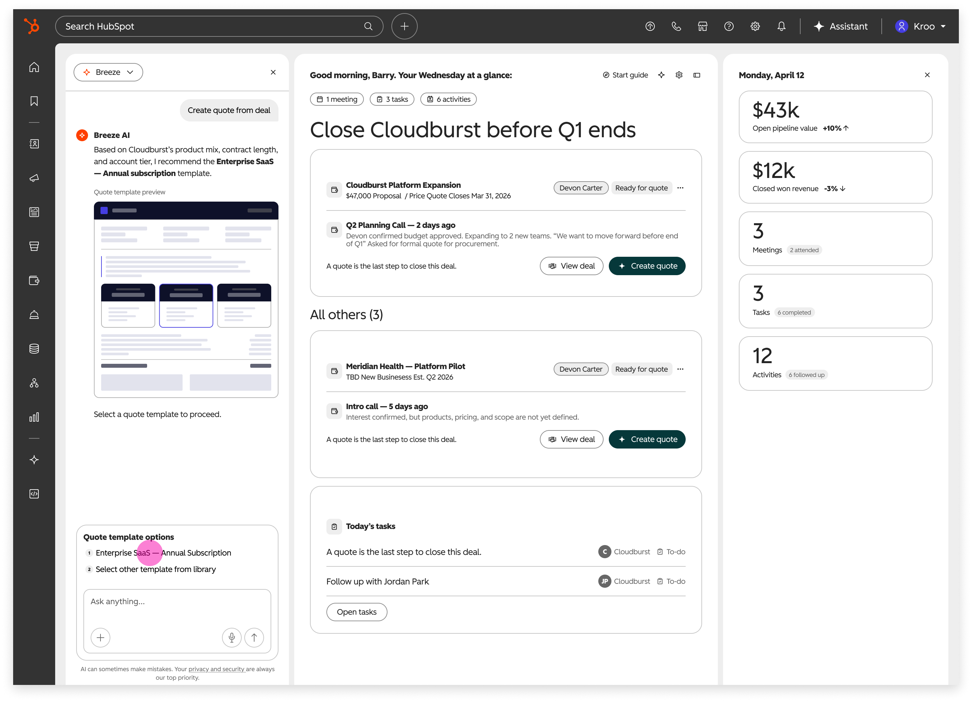This screenshot has width=972, height=702.
Task: Open the Settings gear in the top bar
Action: [x=755, y=27]
